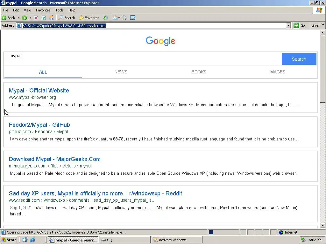
Task: Open the Activate Windows taskbar item
Action: tap(177, 240)
